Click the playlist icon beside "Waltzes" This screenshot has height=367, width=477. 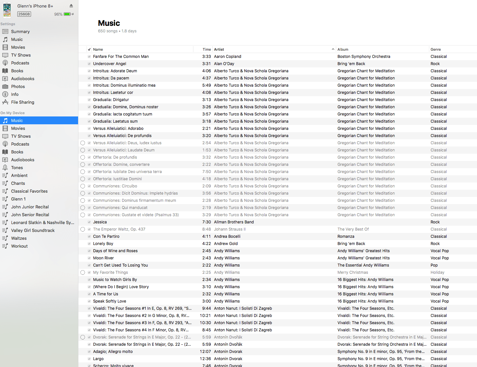click(5, 238)
